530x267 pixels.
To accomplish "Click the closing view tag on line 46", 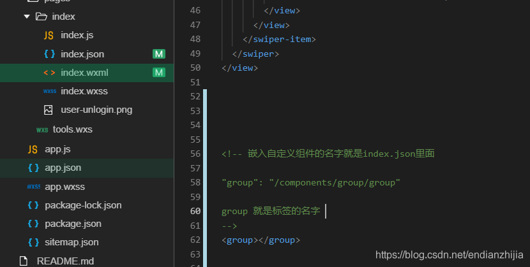I will click(282, 11).
